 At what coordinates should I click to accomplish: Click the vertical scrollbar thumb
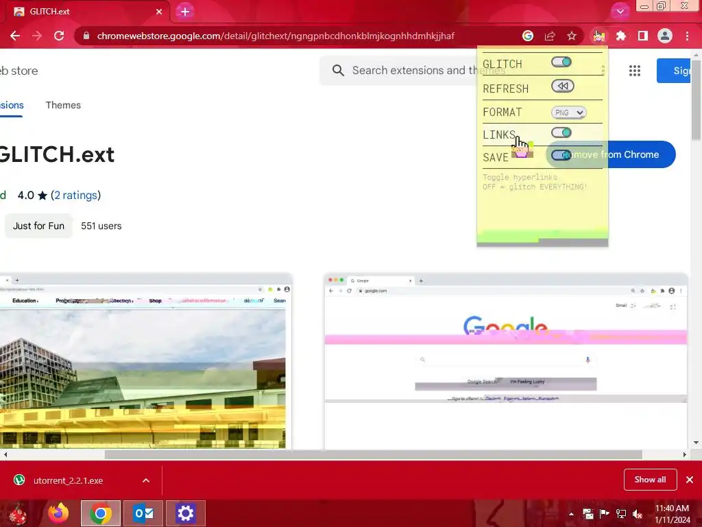(696, 99)
